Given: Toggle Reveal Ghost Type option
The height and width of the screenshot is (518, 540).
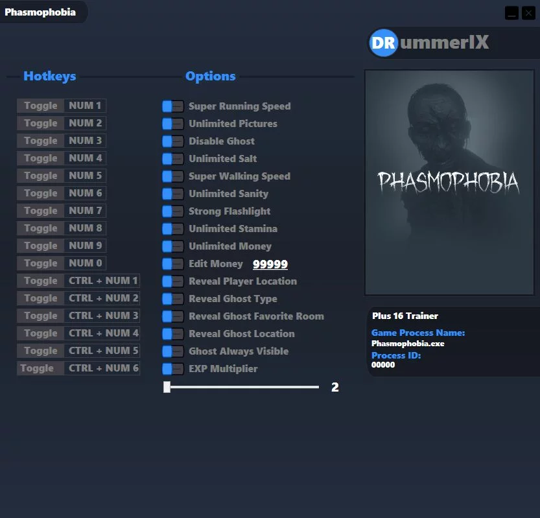Looking at the screenshot, I should 173,299.
